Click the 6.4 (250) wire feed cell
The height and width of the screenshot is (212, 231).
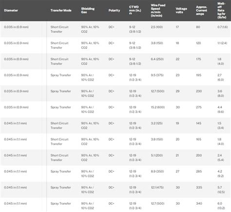click(157, 59)
